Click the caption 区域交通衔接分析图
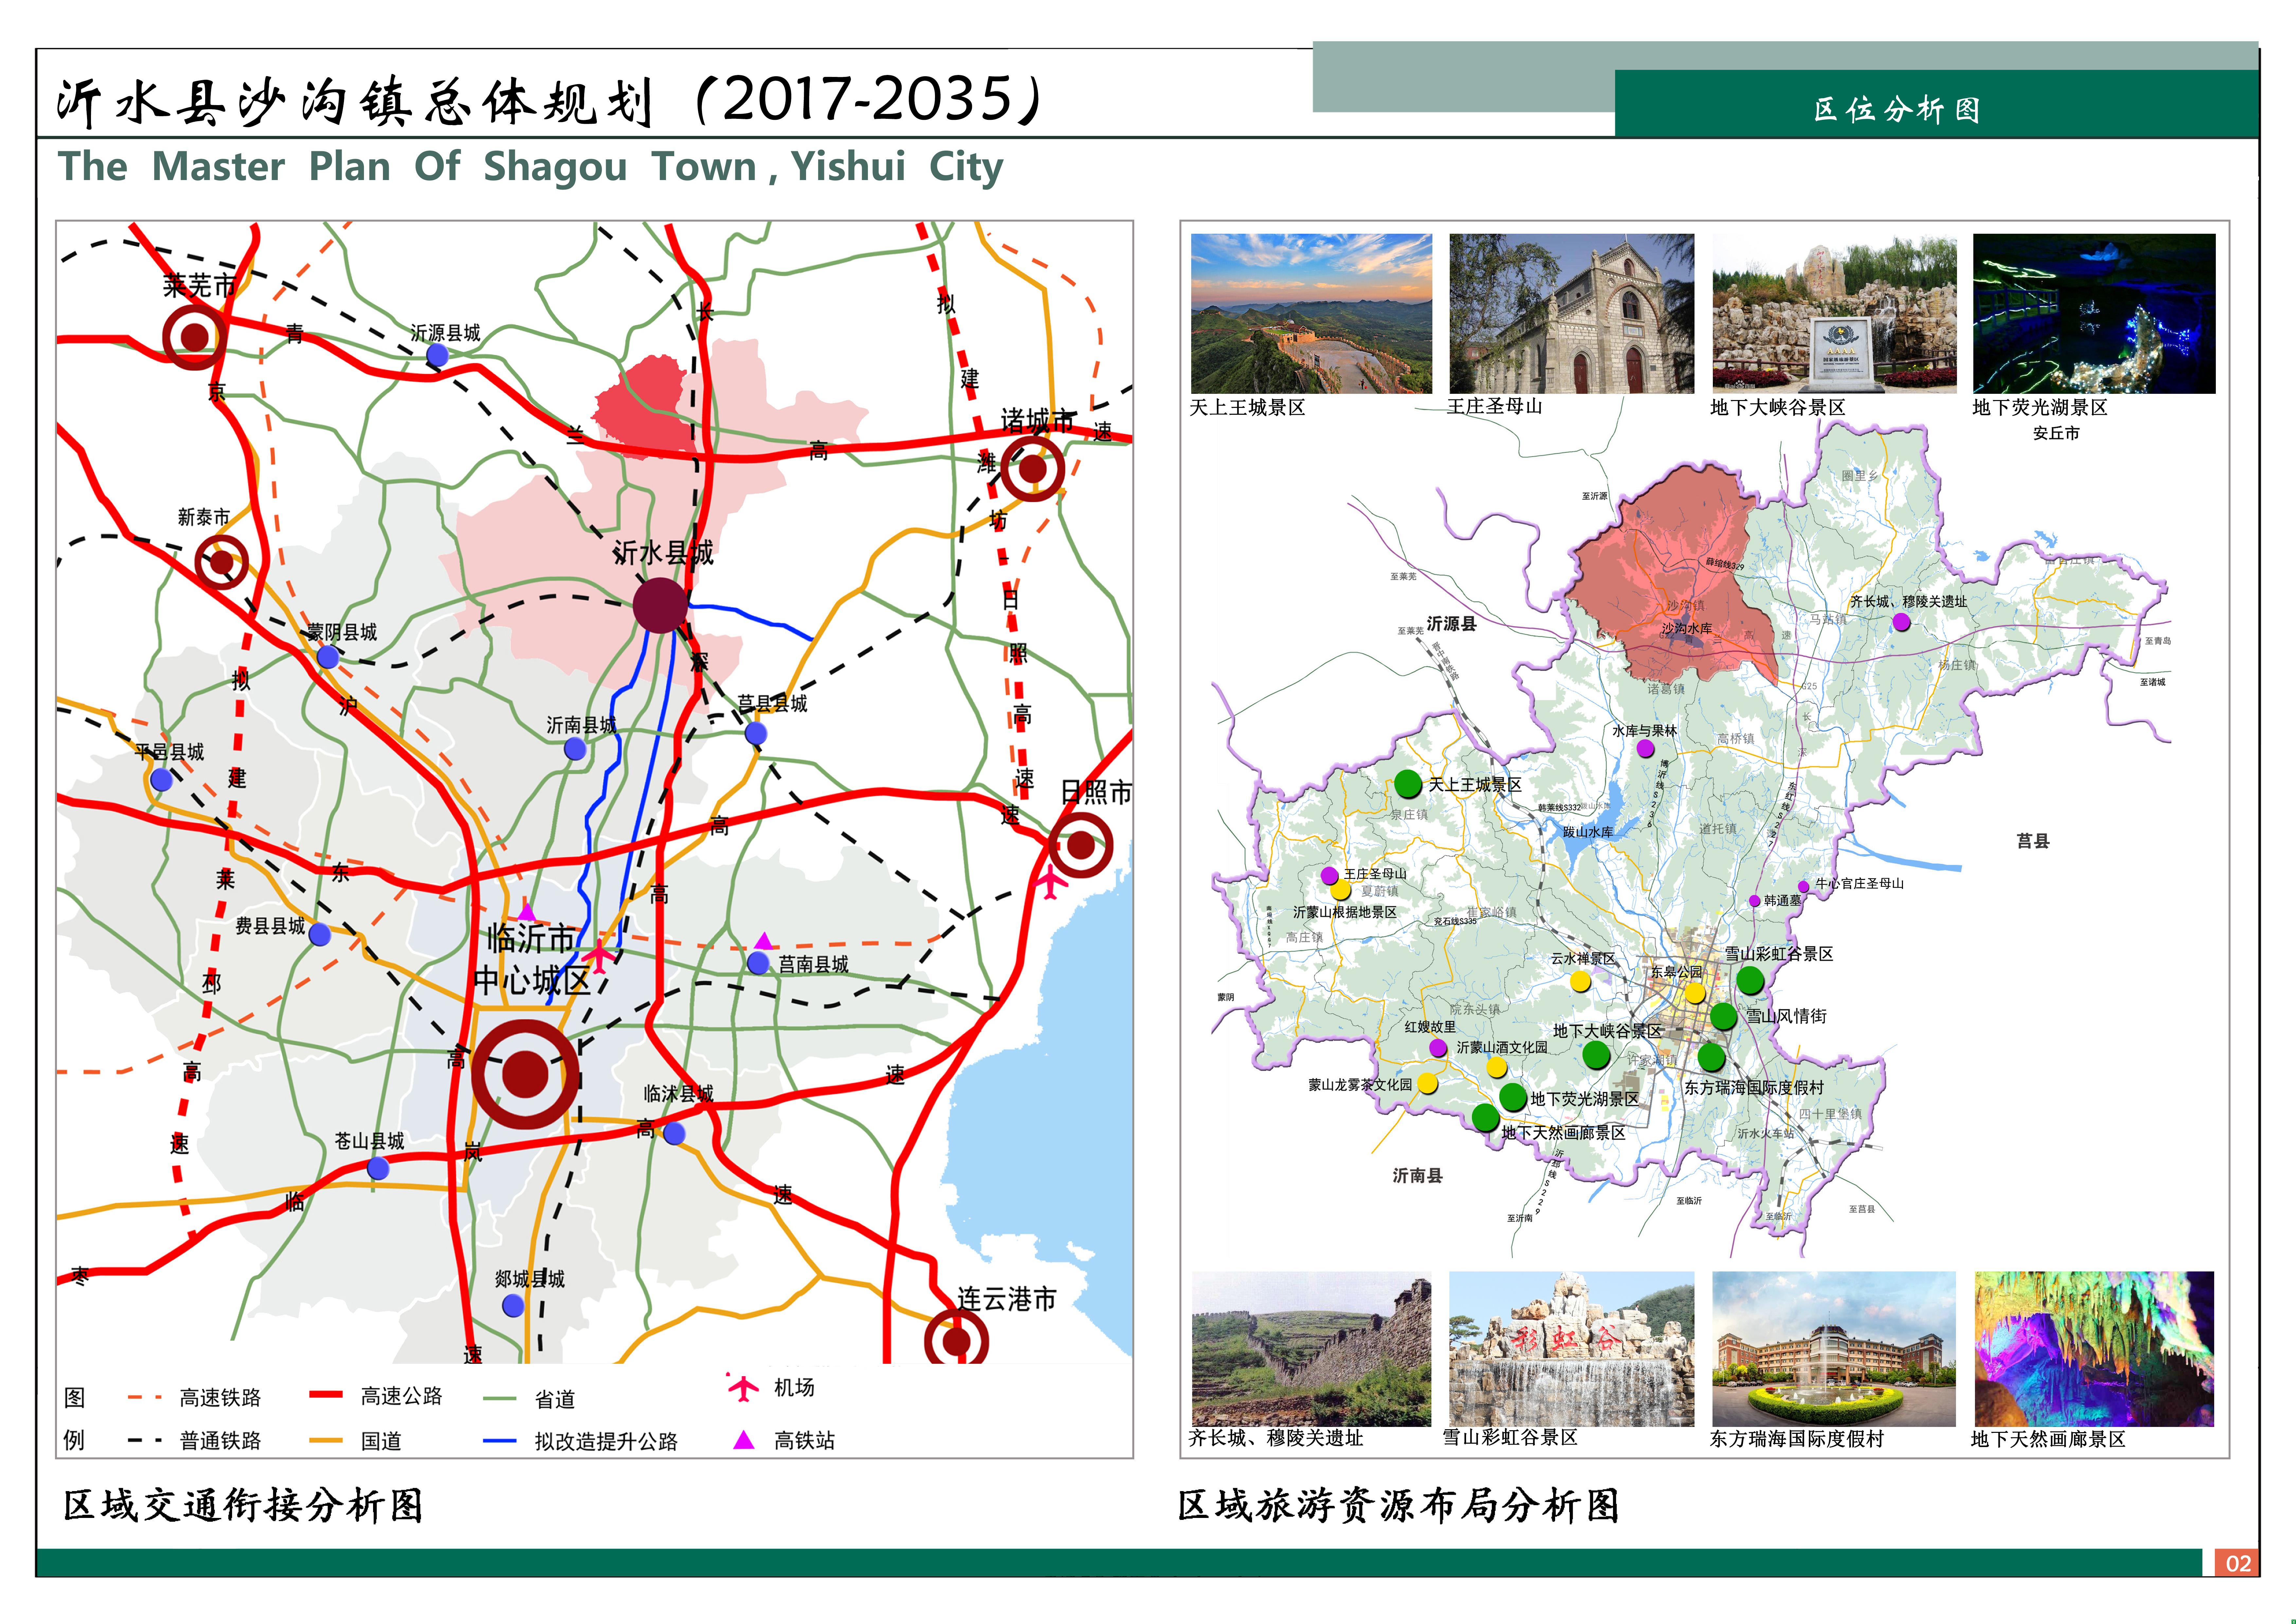 (x=243, y=1505)
